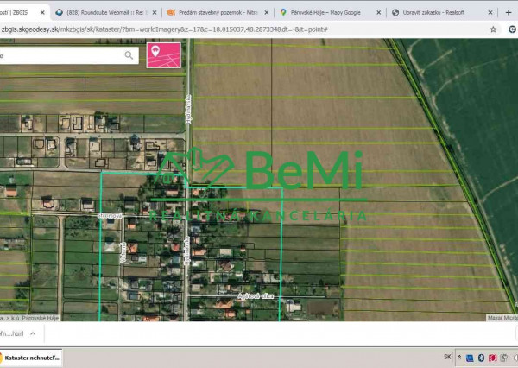
Task: Click the red tray icon
Action: [493, 358]
